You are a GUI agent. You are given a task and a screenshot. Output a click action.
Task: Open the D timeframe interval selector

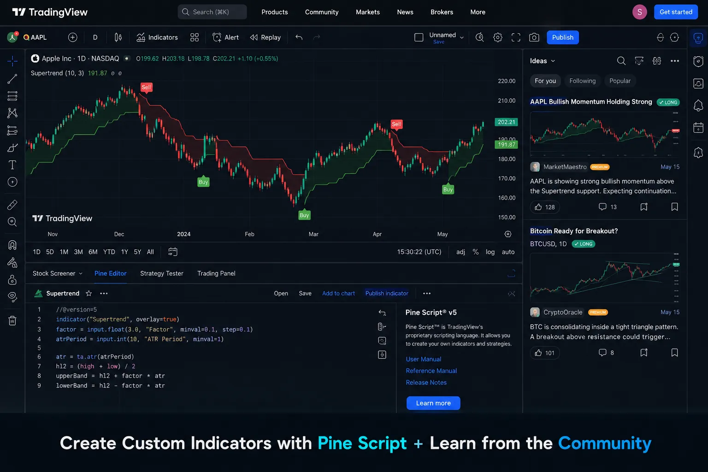tap(95, 37)
